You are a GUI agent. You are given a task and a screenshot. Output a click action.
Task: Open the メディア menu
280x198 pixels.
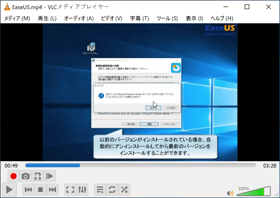[x=17, y=19]
